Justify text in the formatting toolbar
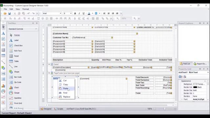210x118 pixels. [x=117, y=13]
